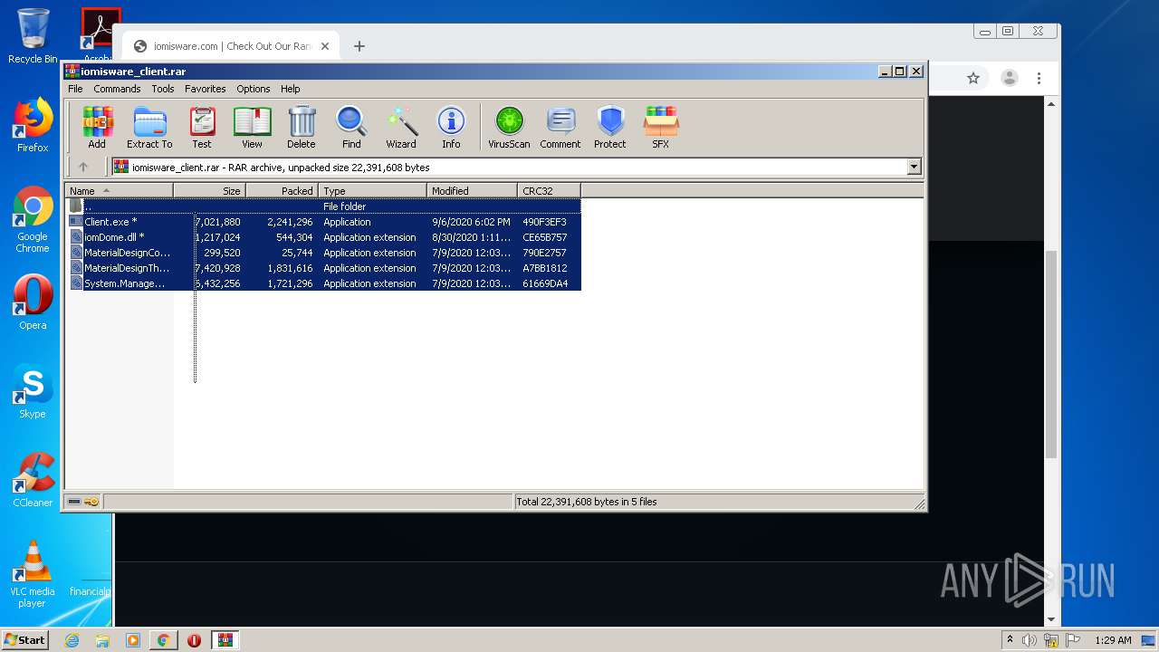Click the Delete trash can icon
The width and height of the screenshot is (1159, 652).
pyautogui.click(x=302, y=127)
